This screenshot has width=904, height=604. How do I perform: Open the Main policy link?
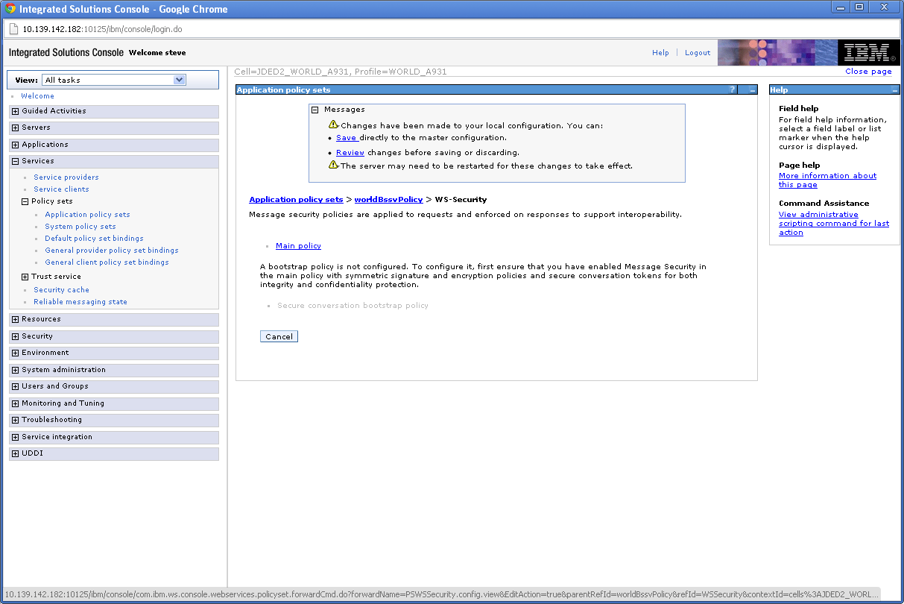pyautogui.click(x=298, y=246)
